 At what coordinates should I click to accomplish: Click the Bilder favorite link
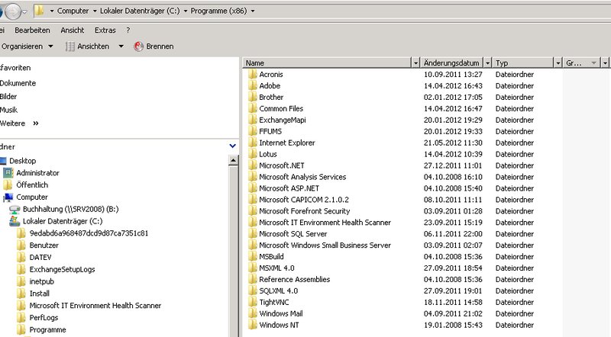(8, 96)
